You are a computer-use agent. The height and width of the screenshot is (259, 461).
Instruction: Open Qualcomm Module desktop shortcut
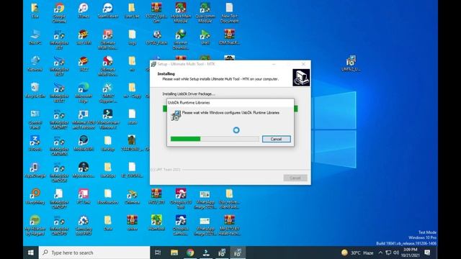(x=205, y=13)
